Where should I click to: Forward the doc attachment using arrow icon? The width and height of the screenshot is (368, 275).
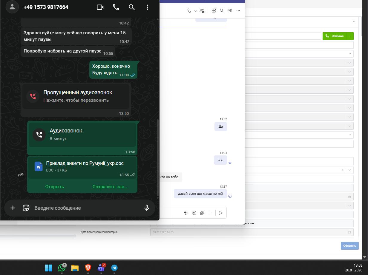(x=21, y=174)
